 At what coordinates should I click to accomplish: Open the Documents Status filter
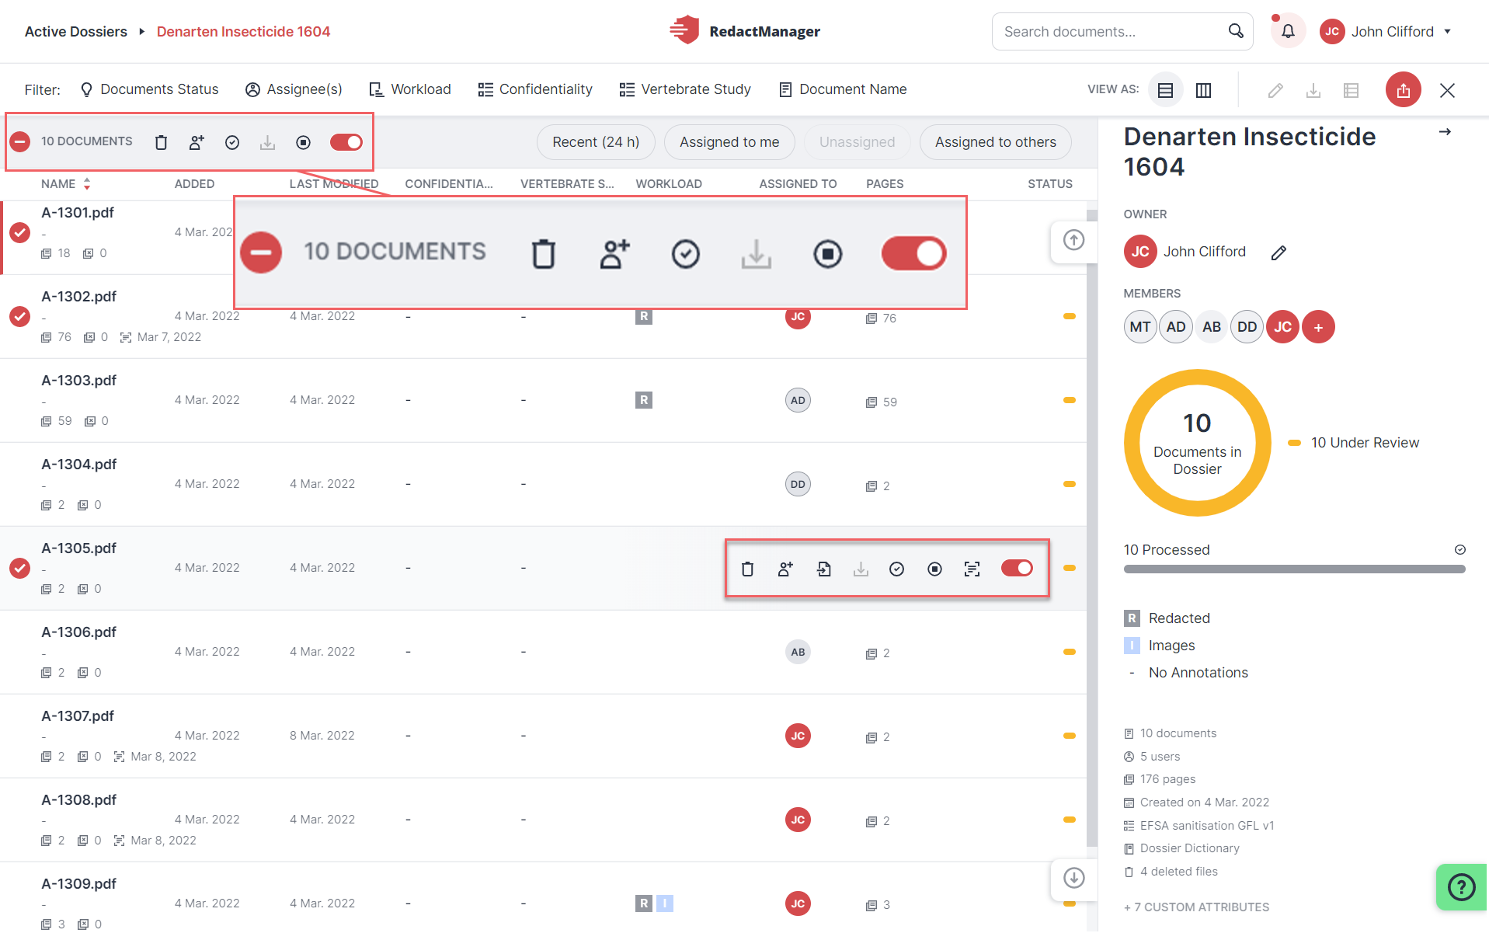pos(149,89)
